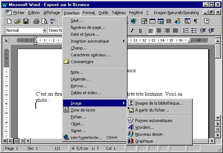223x153 pixels.
Task: Click the right indent marker on ruler
Action: pos(190,41)
